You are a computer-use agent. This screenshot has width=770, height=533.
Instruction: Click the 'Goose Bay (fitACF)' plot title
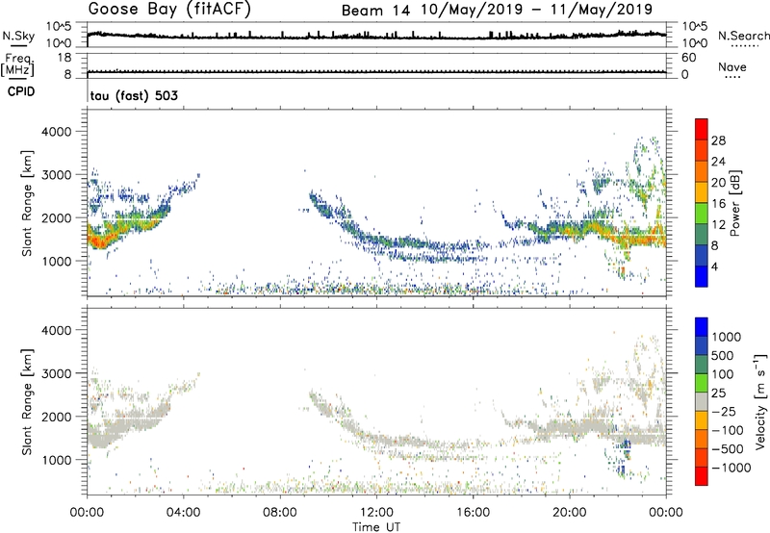169,9
